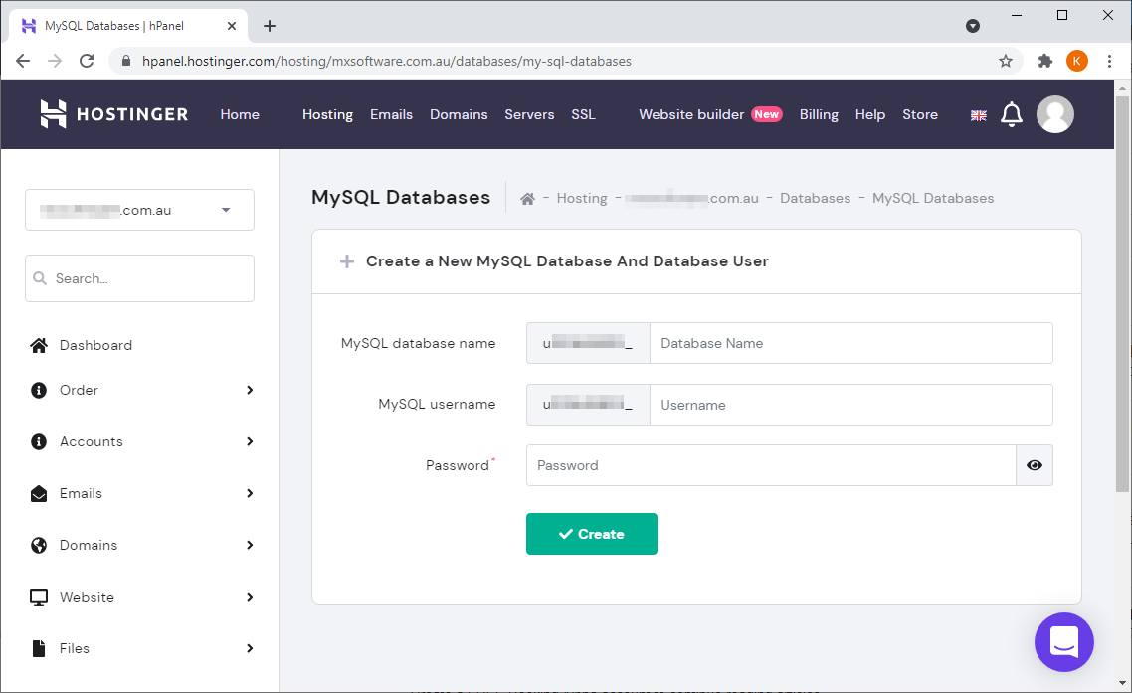Viewport: 1132px width, 693px height.
Task: Expand the Emails sidebar section
Action: coord(250,494)
